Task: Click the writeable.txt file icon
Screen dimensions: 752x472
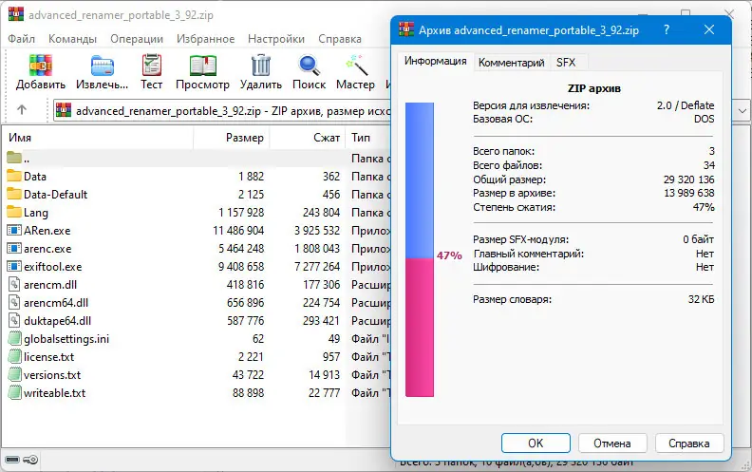Action: pyautogui.click(x=14, y=393)
